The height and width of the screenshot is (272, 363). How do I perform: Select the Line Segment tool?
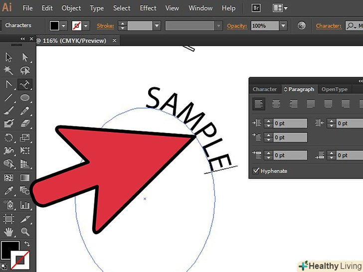[8, 98]
